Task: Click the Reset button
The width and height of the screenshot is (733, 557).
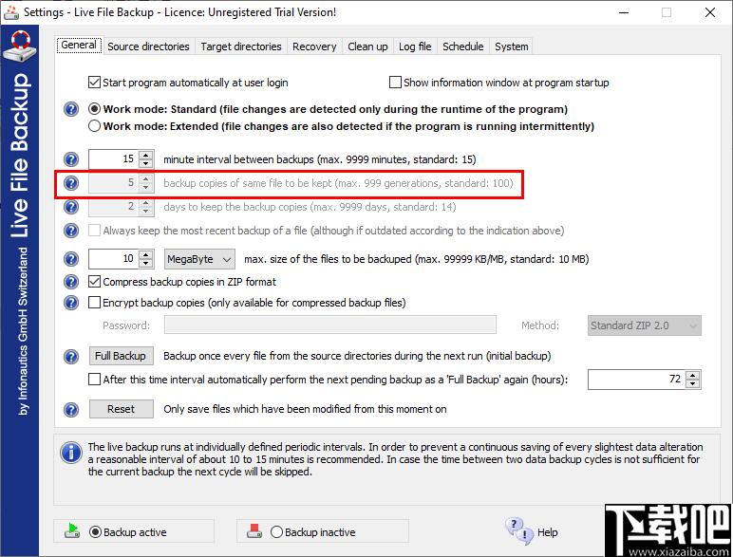Action: [121, 409]
